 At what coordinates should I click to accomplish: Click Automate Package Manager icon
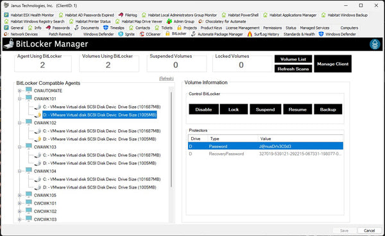[194, 34]
